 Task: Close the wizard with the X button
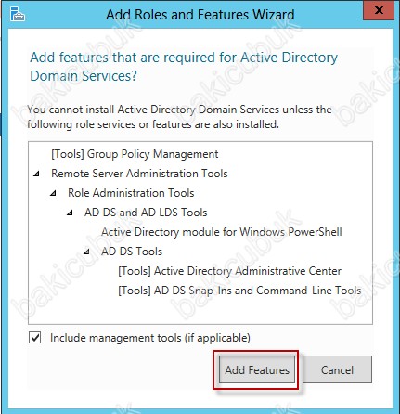(379, 10)
